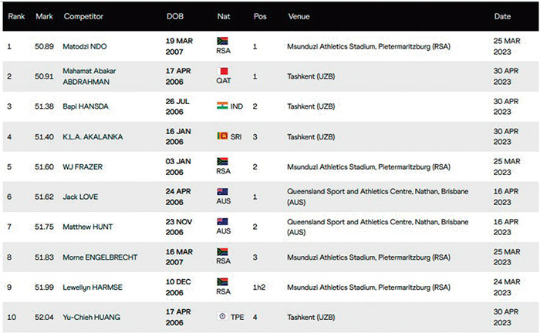Click South Africa flag in WJ FRAZER row
Screen dimensions: 540x333
(222, 161)
